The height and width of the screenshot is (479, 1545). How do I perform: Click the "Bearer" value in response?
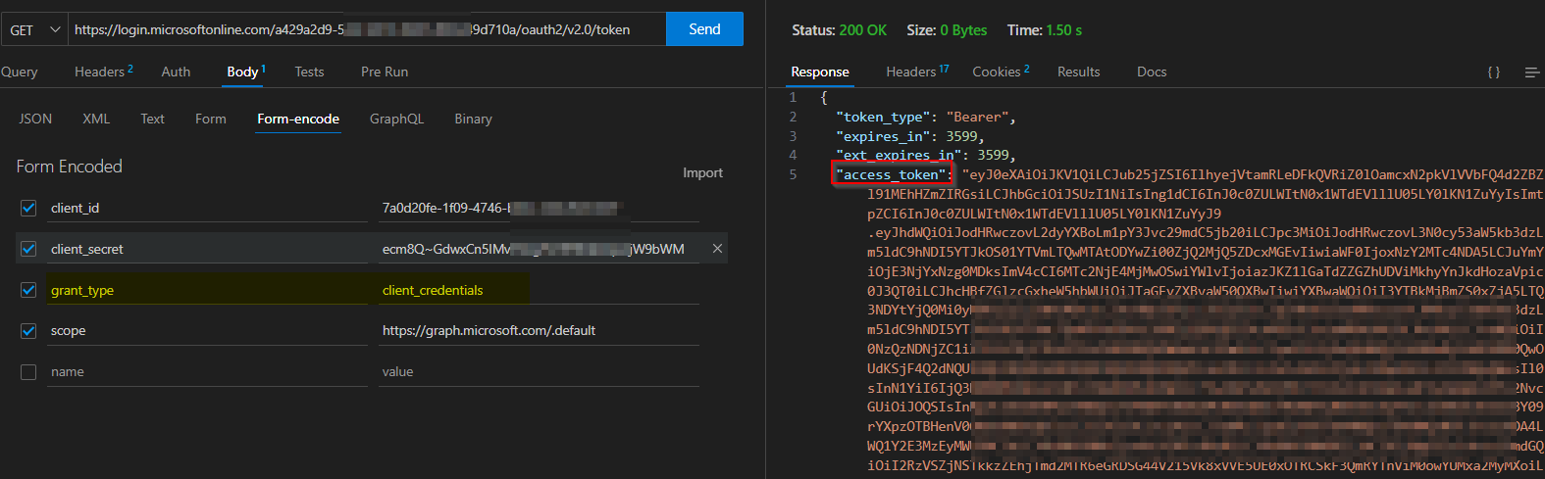[x=979, y=117]
